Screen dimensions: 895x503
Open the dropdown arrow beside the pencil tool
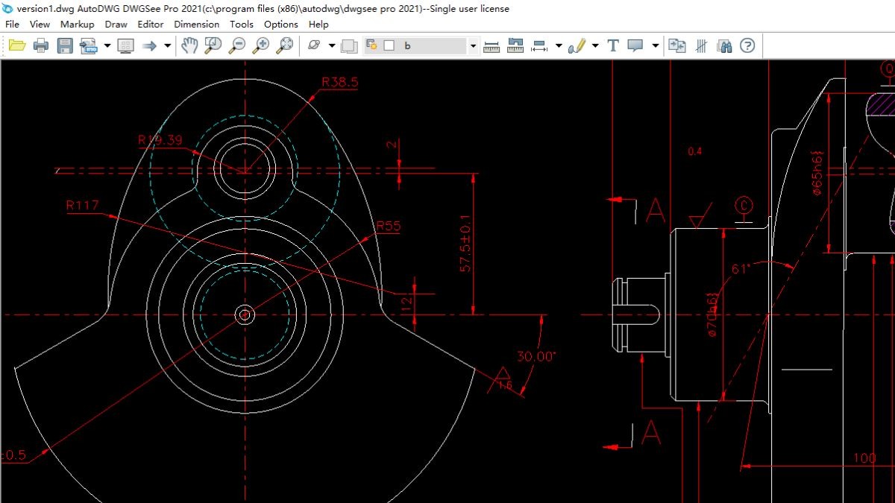coord(595,45)
